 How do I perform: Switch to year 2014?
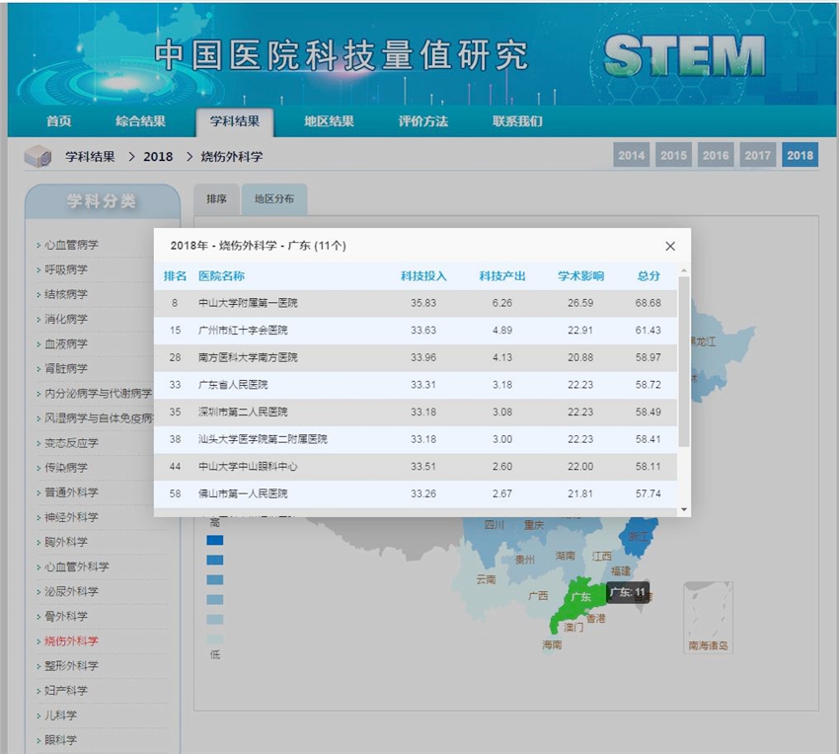pos(632,155)
